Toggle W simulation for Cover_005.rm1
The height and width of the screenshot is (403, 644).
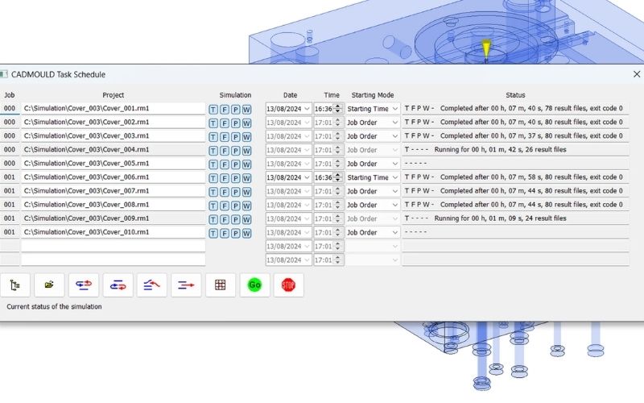(246, 164)
